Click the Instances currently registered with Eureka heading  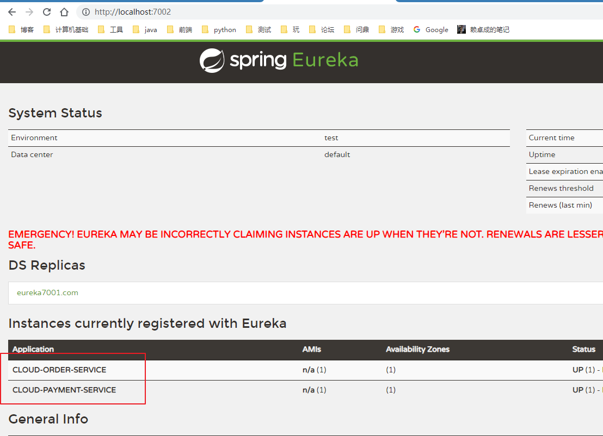pyautogui.click(x=147, y=324)
